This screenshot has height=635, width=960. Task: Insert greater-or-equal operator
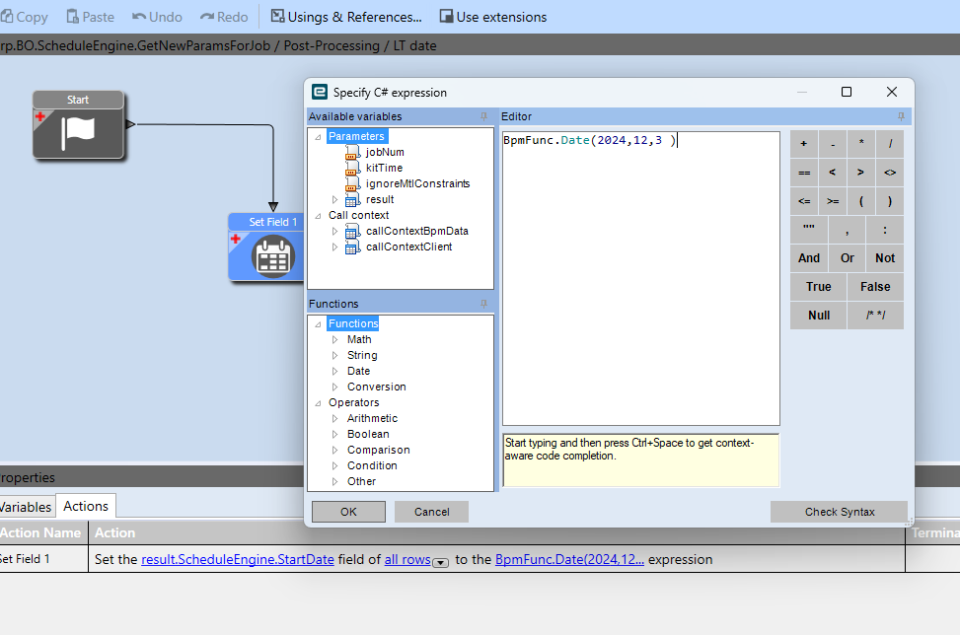click(833, 201)
